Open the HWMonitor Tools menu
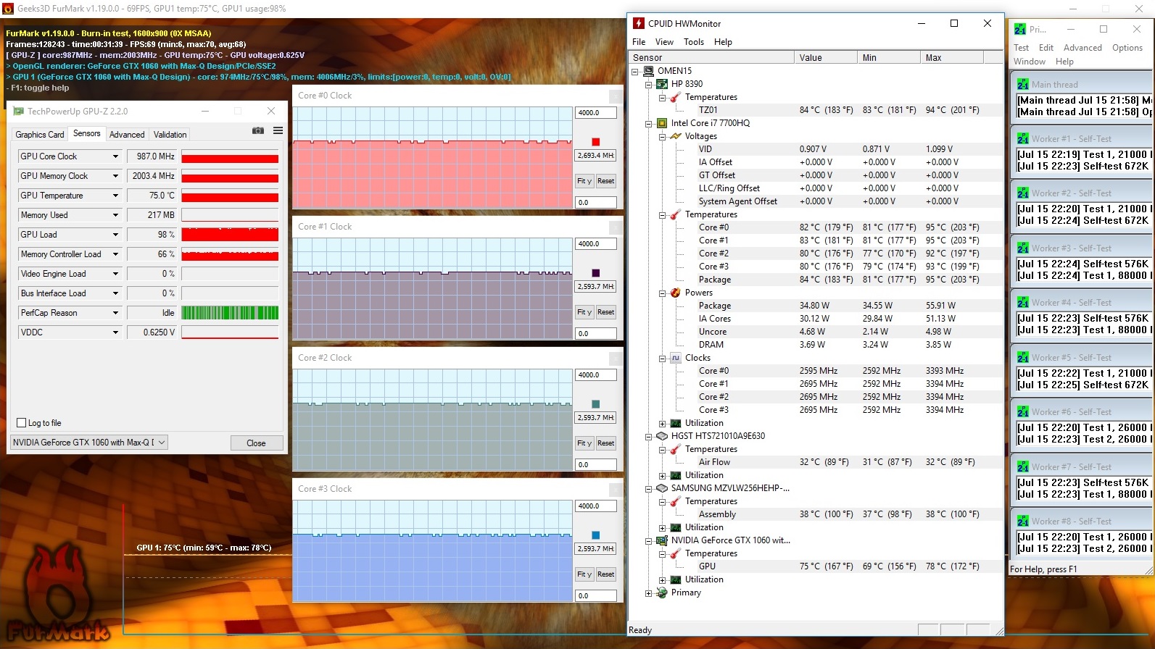 (x=694, y=42)
